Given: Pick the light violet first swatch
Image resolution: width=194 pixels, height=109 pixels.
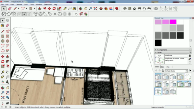Looking at the screenshot, I should click(x=158, y=22).
